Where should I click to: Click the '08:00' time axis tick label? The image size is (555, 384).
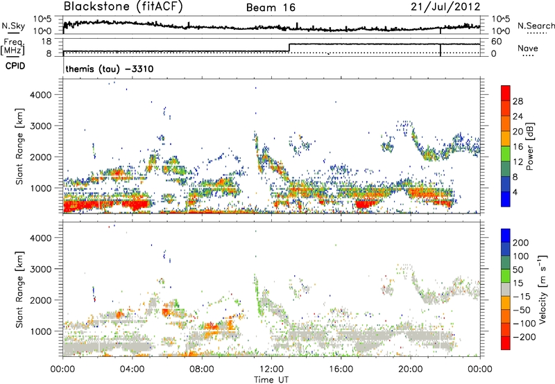202,369
